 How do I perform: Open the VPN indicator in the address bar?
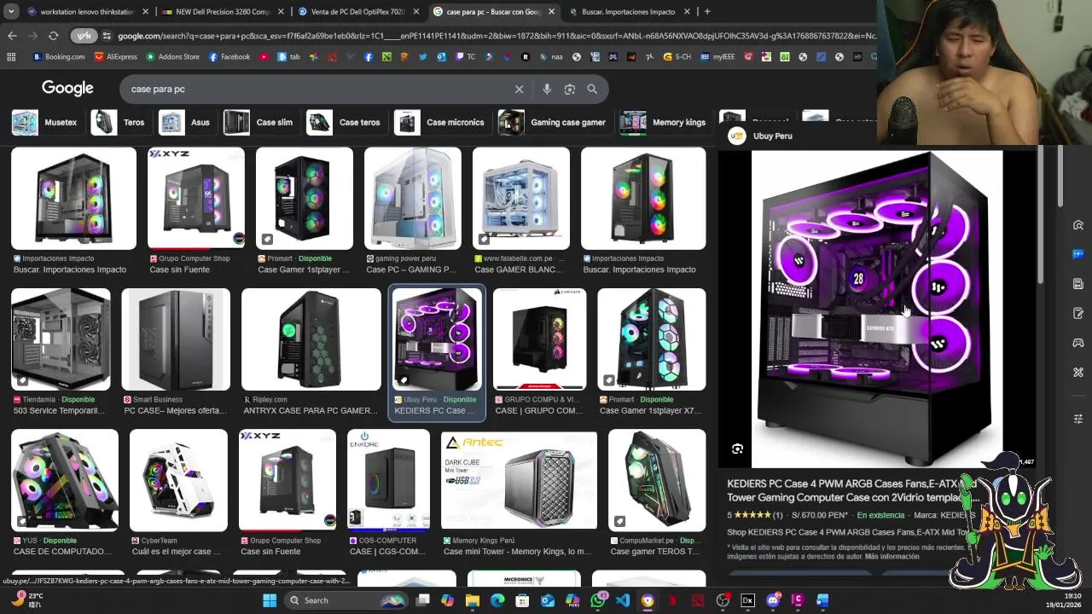click(84, 36)
